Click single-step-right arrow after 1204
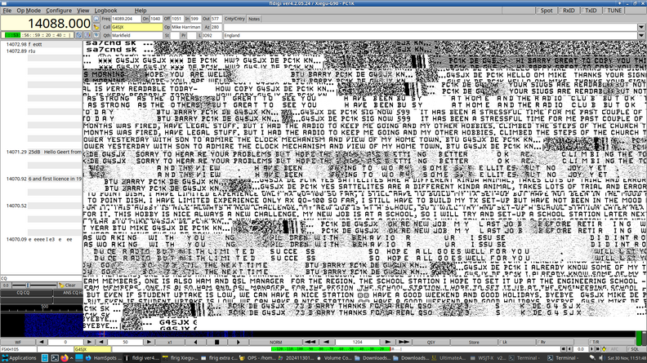647x363 pixels. tap(387, 342)
